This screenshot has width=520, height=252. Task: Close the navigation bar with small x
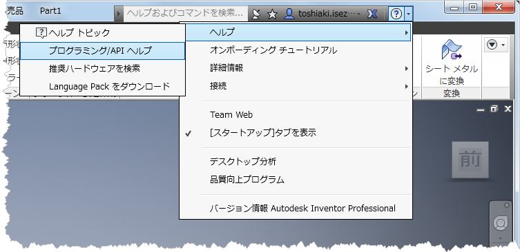coord(506,205)
